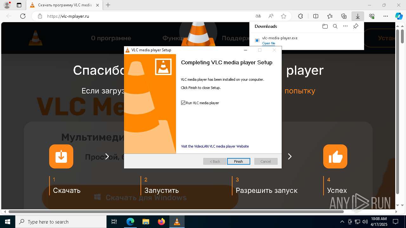Open Collections icon in Edge toolbar
Image resolution: width=406 pixels, height=228 pixels.
point(344,16)
